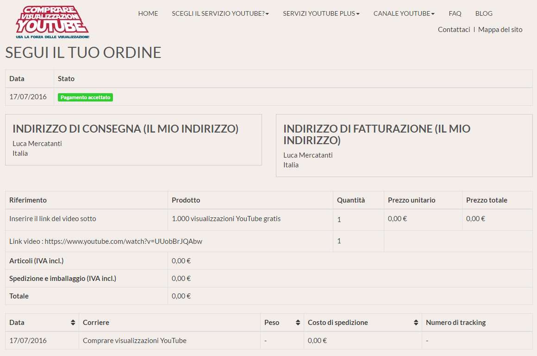Click the 1.000 visualizzazioni YouTube gratis product
Image resolution: width=537 pixels, height=356 pixels.
pyautogui.click(x=226, y=218)
